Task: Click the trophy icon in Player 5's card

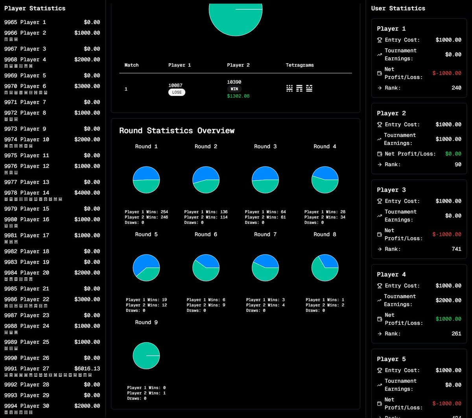Action: [x=380, y=370]
